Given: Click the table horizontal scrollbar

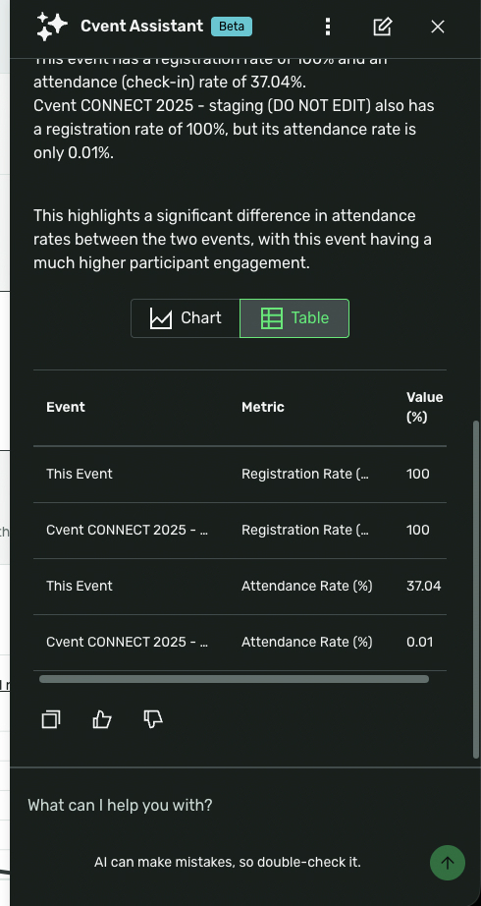Looking at the screenshot, I should pos(234,679).
